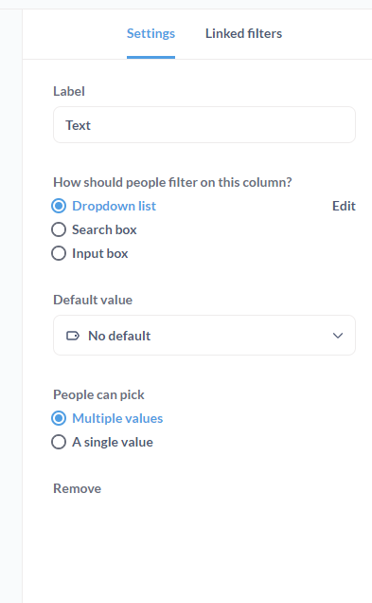Select the Dropdown list radio circle
Screen dimensions: 372x603
(x=59, y=206)
